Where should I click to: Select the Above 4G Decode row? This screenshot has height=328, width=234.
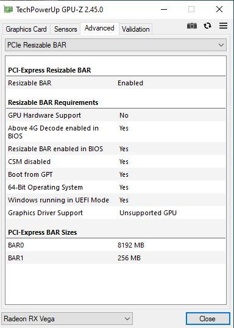pos(116,132)
